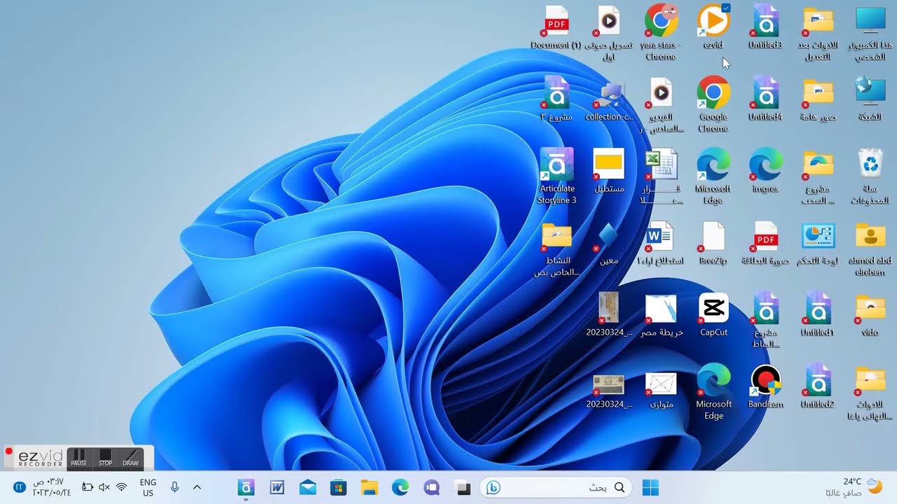Select the vido folder
897x504 pixels.
870,315
